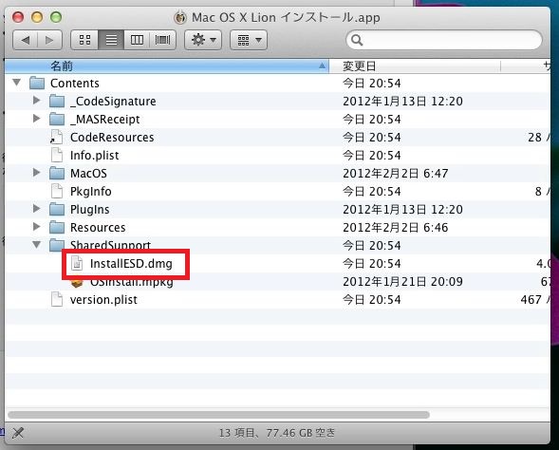Select the PlugIns folder icon

(x=57, y=209)
